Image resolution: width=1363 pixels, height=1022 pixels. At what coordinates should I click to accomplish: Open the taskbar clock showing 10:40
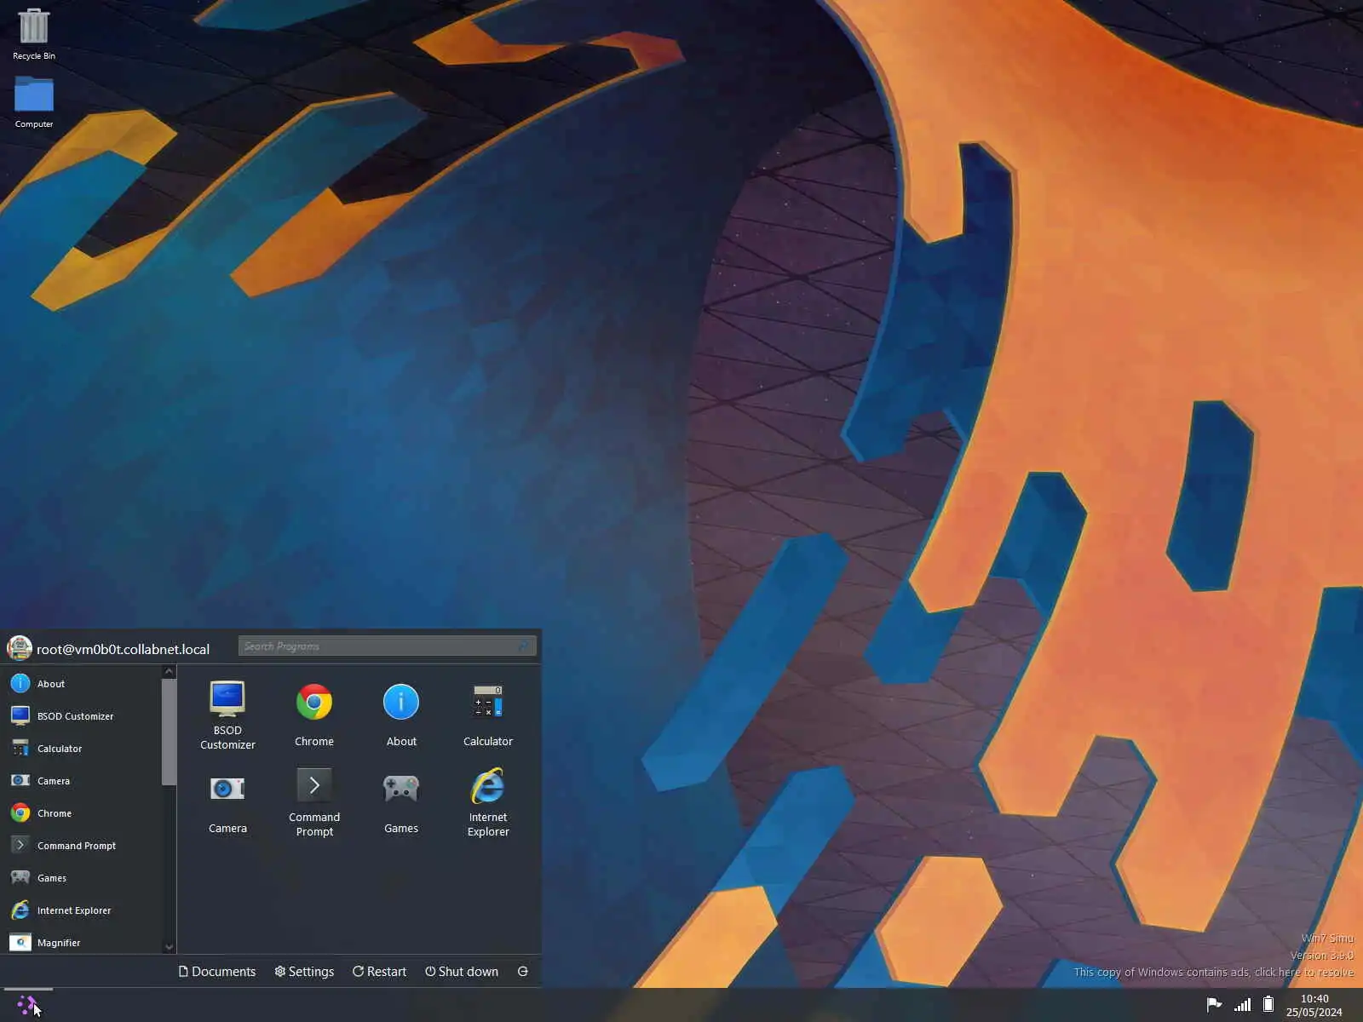tap(1314, 1006)
